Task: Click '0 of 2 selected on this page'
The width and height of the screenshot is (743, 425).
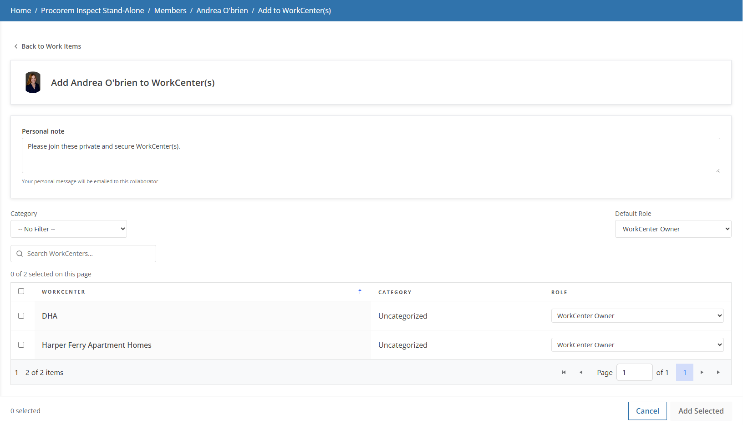Action: tap(51, 274)
